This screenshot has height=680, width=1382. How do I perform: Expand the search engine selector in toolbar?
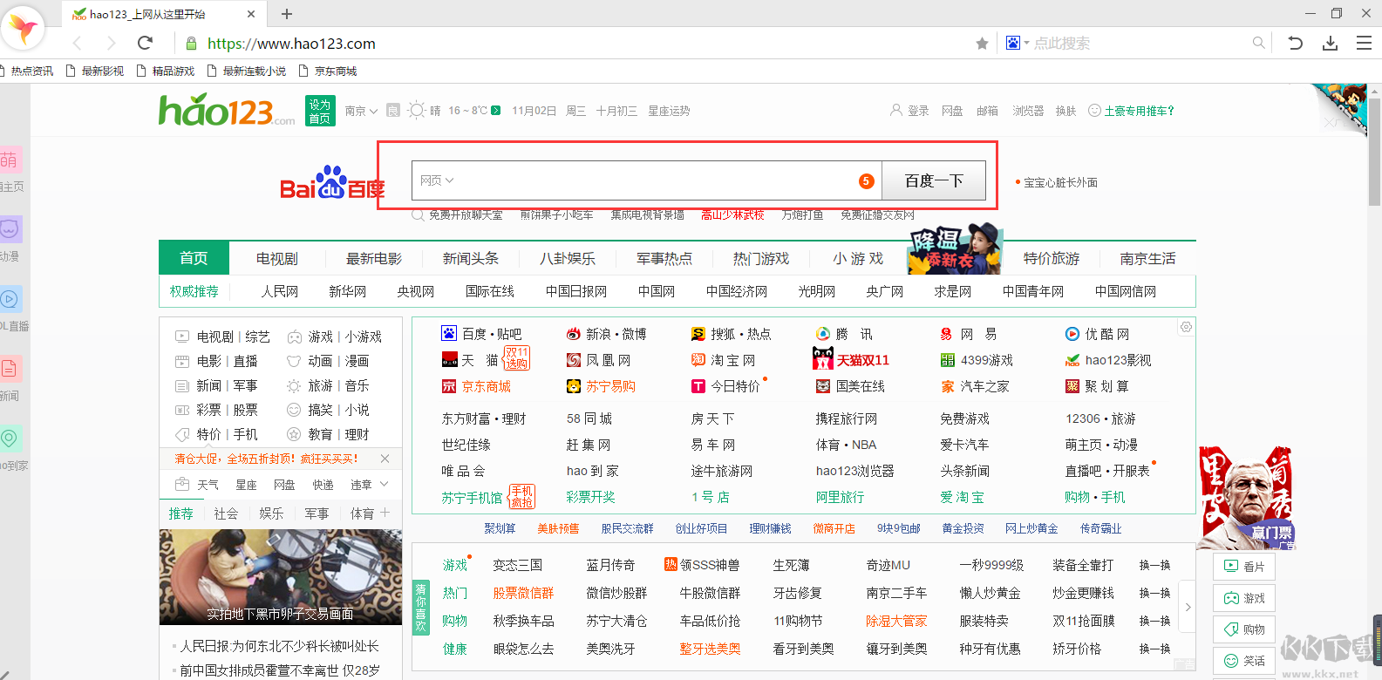pos(1017,43)
